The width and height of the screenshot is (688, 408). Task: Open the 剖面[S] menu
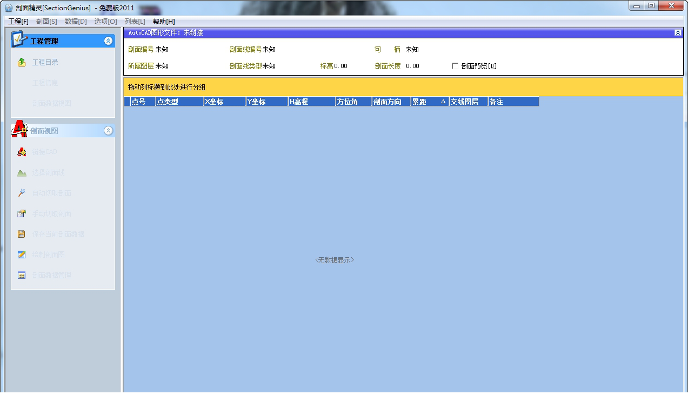coord(46,21)
